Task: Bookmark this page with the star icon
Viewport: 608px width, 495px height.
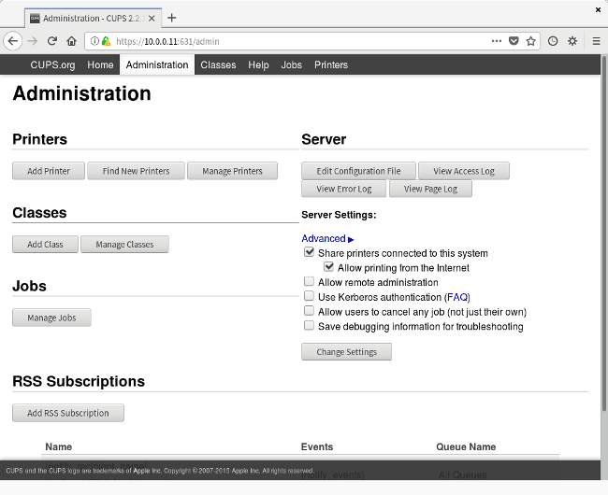Action: coord(530,41)
